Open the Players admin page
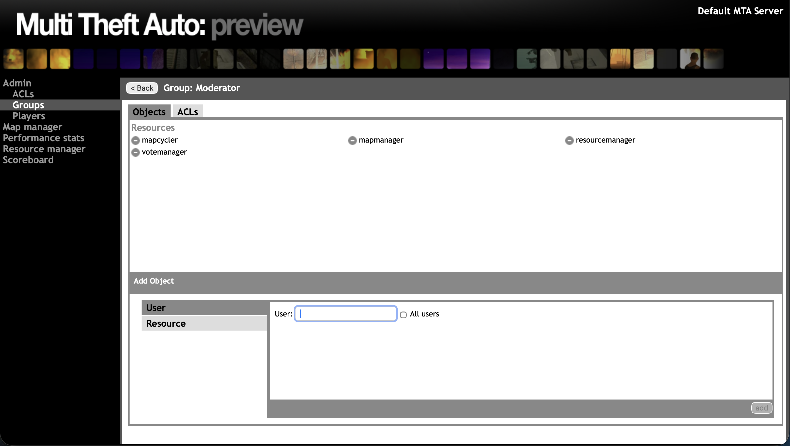 pos(28,116)
